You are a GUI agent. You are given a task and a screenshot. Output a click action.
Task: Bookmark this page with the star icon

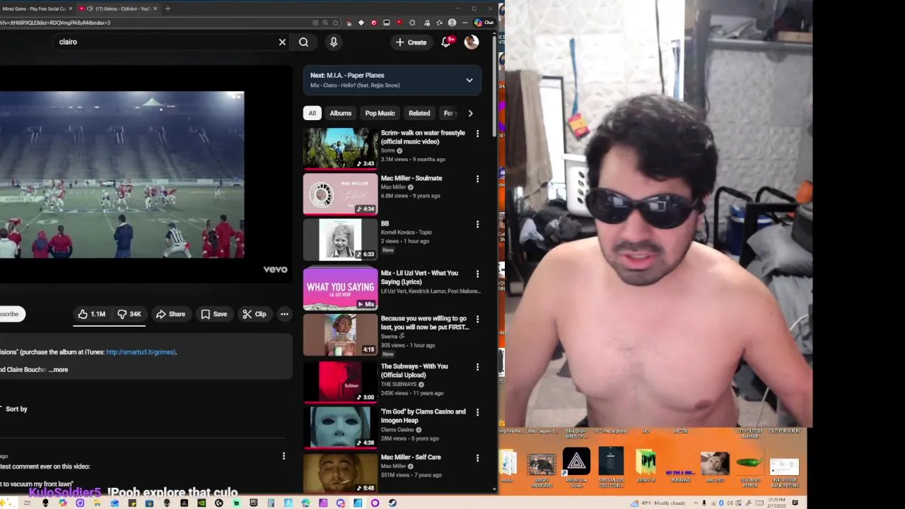tap(336, 23)
